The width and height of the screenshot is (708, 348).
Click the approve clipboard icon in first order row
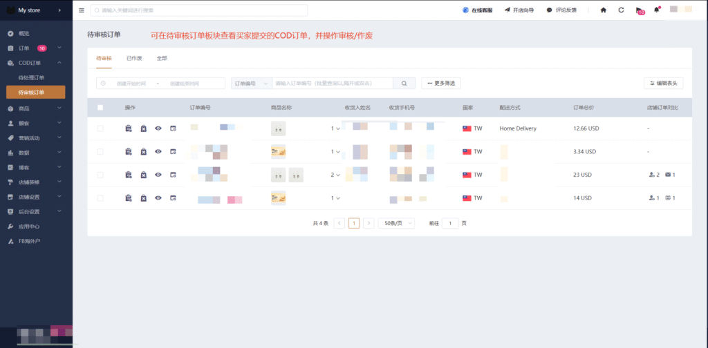(129, 128)
